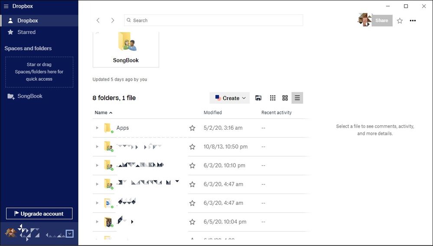Click the Word document file icon

click(108, 203)
